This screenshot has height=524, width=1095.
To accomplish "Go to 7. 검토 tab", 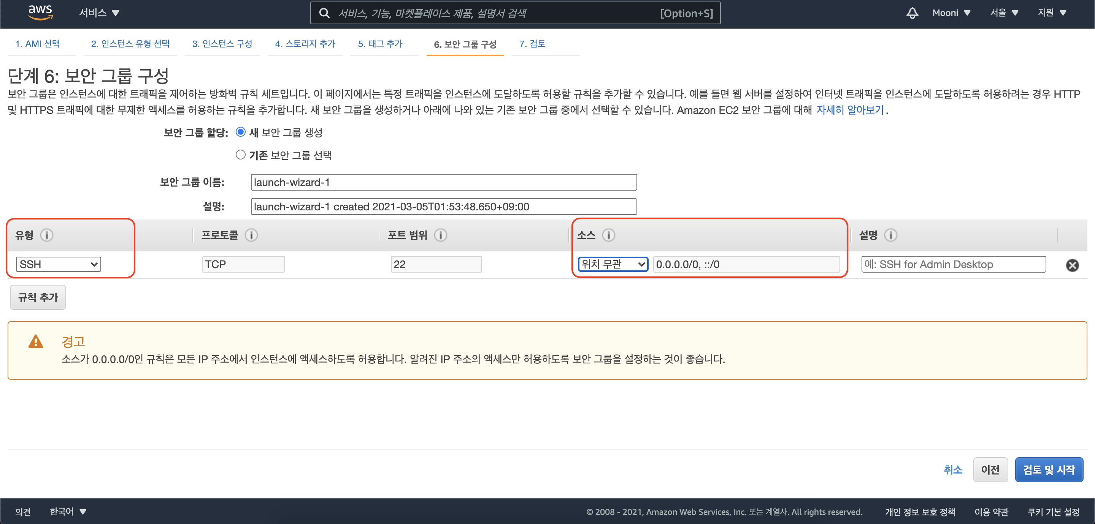I will click(532, 44).
